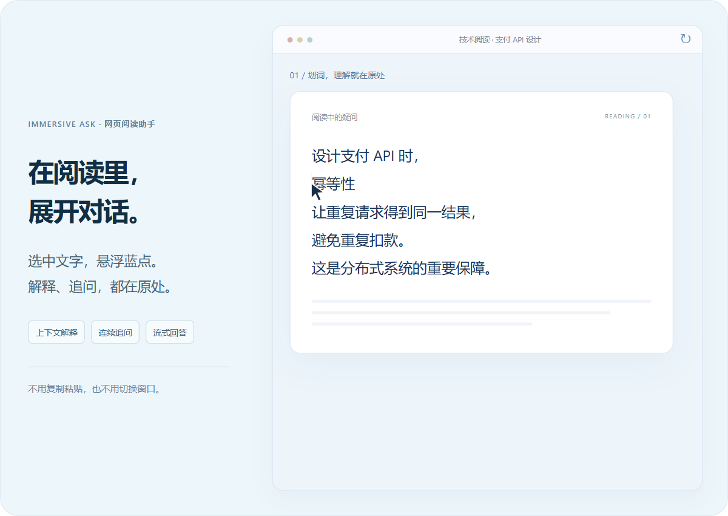The height and width of the screenshot is (516, 728).
Task: Click the headline 展开对话。
Action: point(84,212)
